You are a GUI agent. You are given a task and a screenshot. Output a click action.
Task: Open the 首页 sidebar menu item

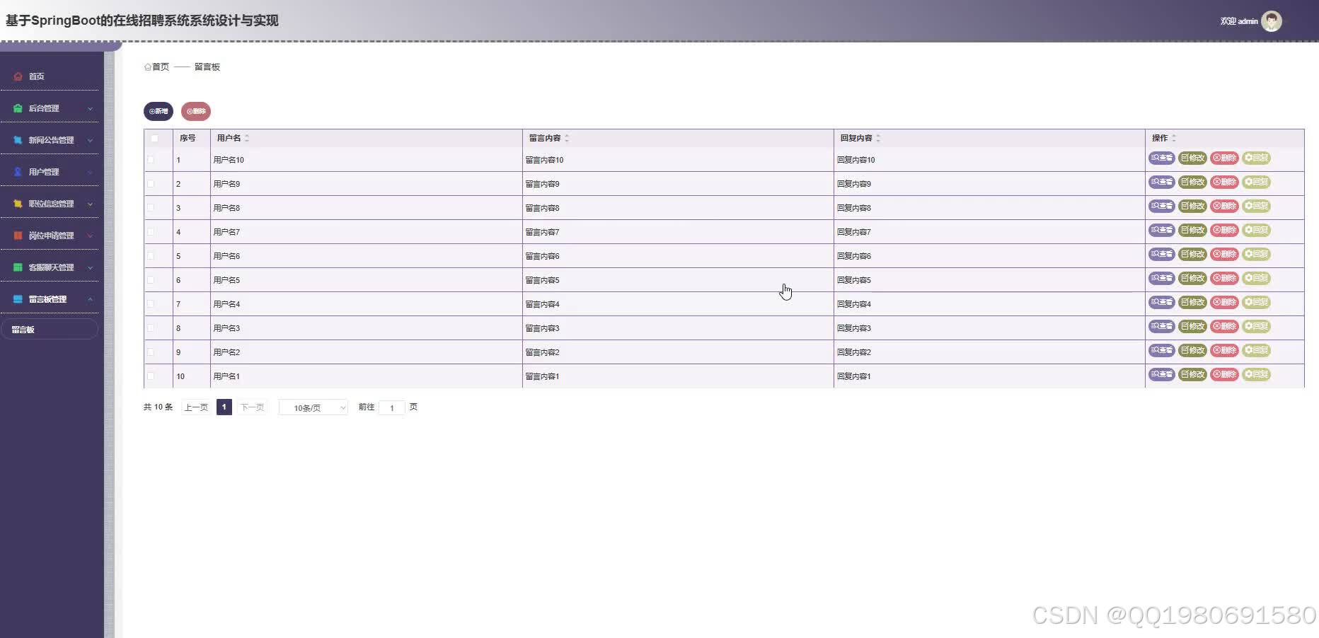[x=50, y=76]
